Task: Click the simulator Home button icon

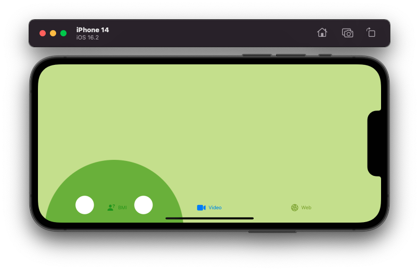Action: click(x=322, y=33)
